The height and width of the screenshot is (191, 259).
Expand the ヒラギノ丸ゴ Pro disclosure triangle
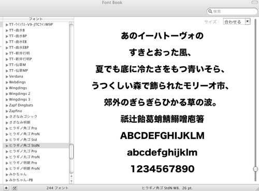point(7,151)
